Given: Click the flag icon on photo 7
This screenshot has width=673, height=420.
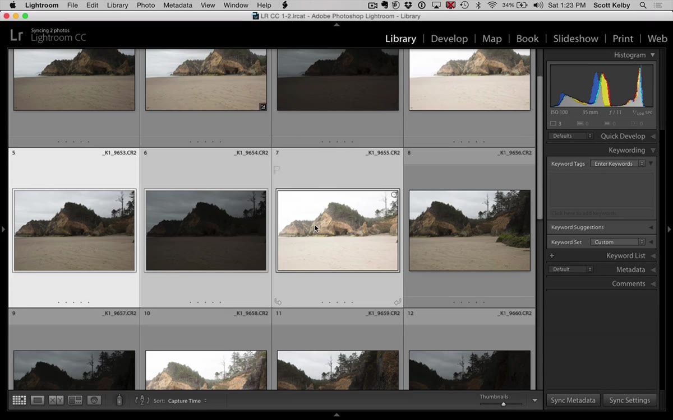Looking at the screenshot, I should [x=276, y=169].
